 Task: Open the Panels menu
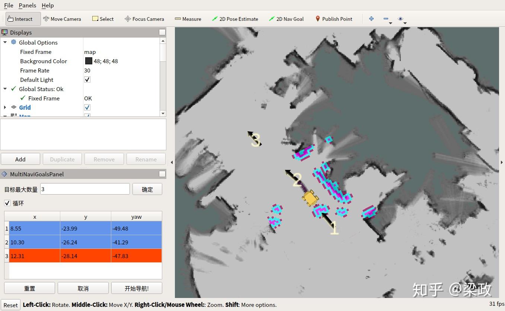tap(28, 5)
